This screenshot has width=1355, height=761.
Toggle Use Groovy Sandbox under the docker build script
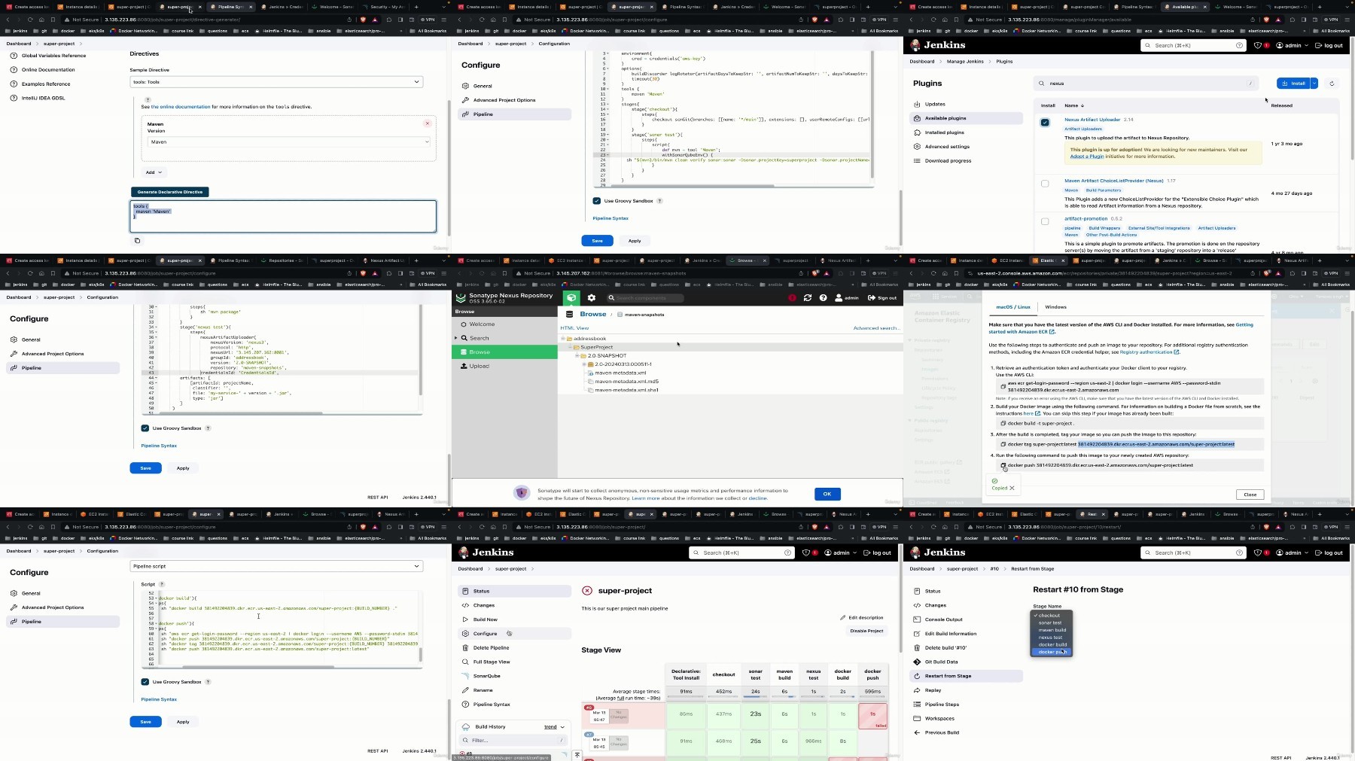click(x=145, y=682)
